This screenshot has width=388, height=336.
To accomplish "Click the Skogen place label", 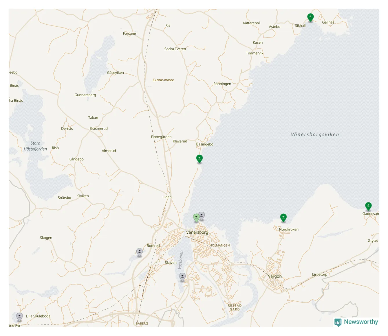I will (46, 238).
